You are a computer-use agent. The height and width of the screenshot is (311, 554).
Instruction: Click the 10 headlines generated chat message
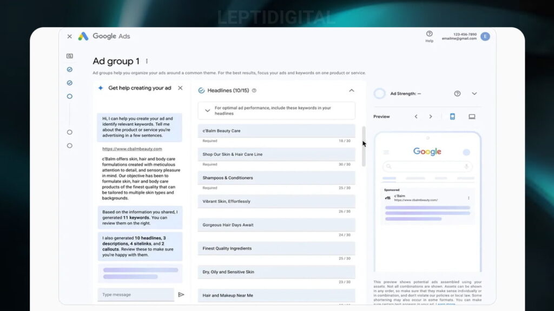140,246
